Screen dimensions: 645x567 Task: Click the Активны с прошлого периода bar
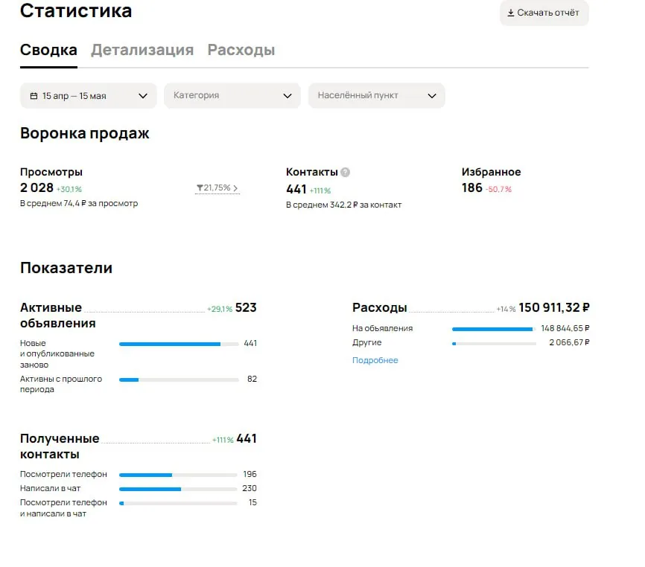pyautogui.click(x=179, y=379)
